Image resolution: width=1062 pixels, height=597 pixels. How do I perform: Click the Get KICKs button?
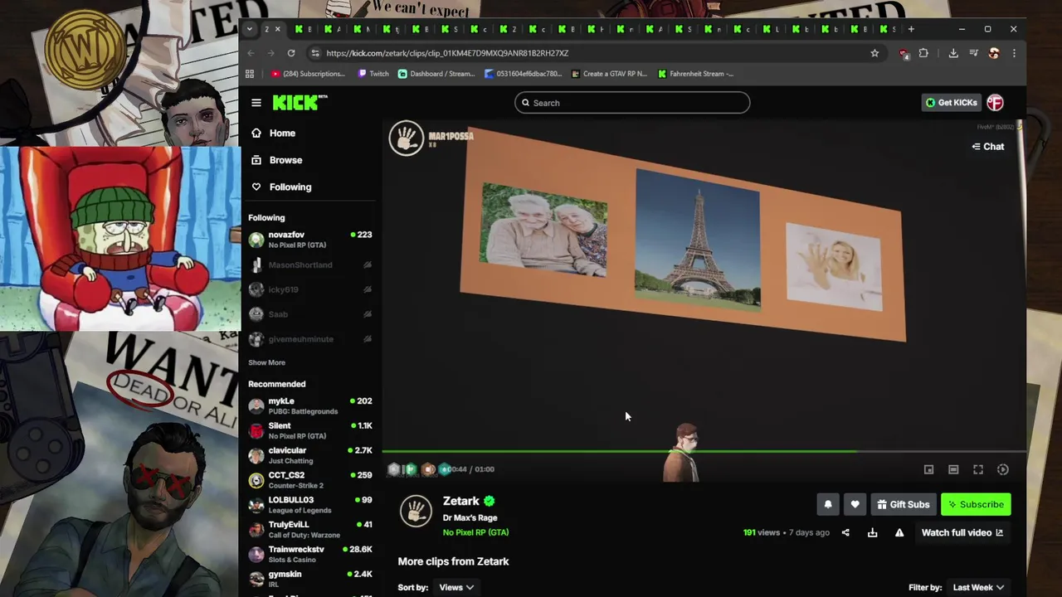[x=952, y=103]
